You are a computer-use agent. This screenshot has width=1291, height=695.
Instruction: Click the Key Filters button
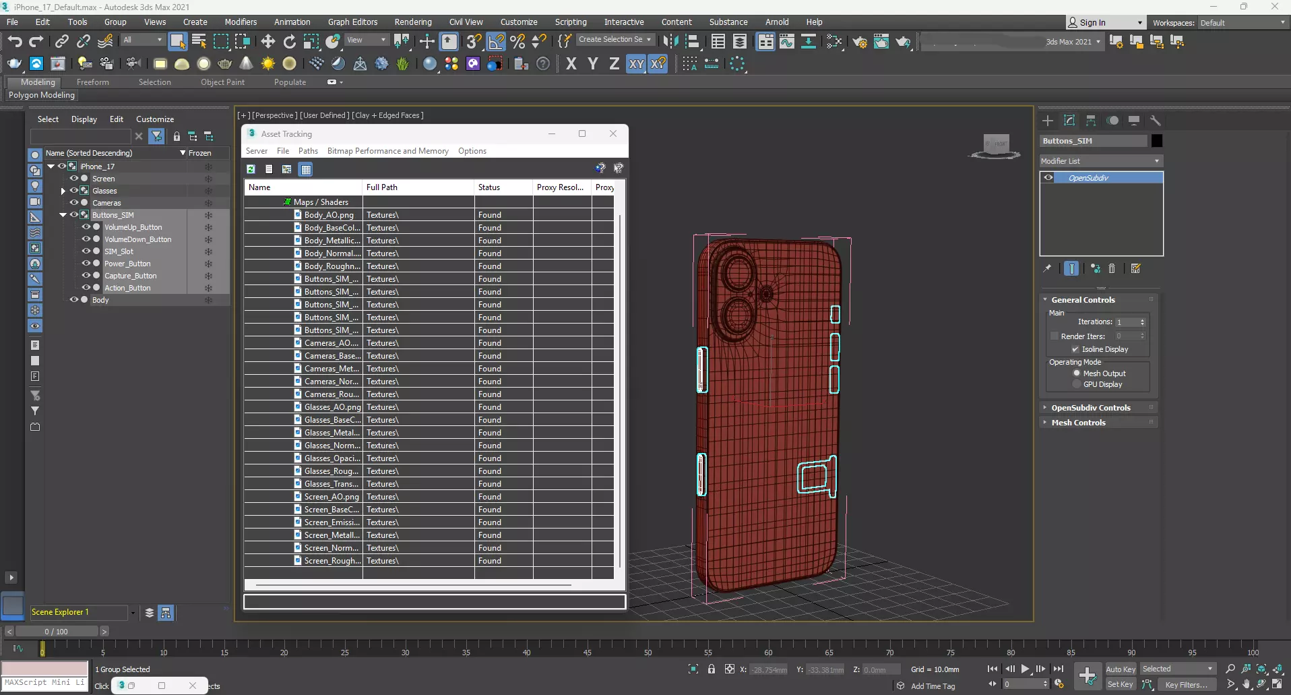1186,684
